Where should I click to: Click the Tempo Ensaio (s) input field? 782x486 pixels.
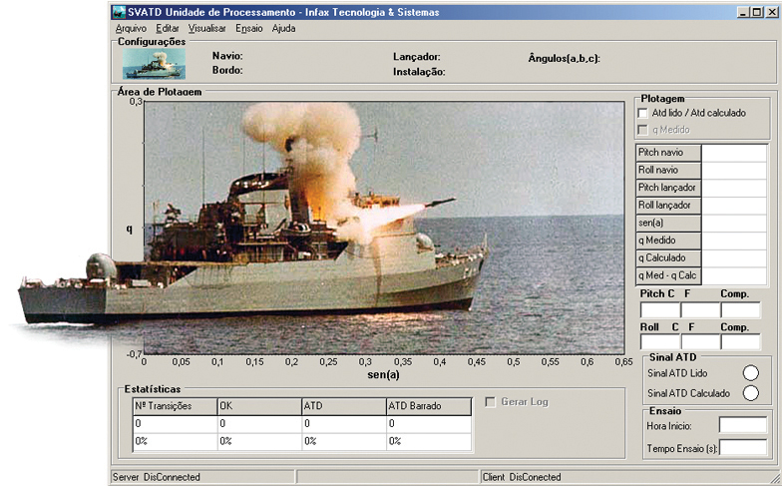click(x=742, y=447)
